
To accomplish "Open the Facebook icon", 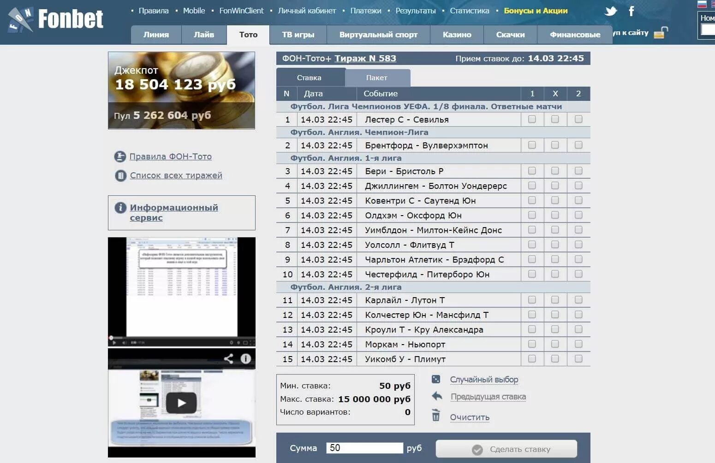I will pyautogui.click(x=632, y=11).
